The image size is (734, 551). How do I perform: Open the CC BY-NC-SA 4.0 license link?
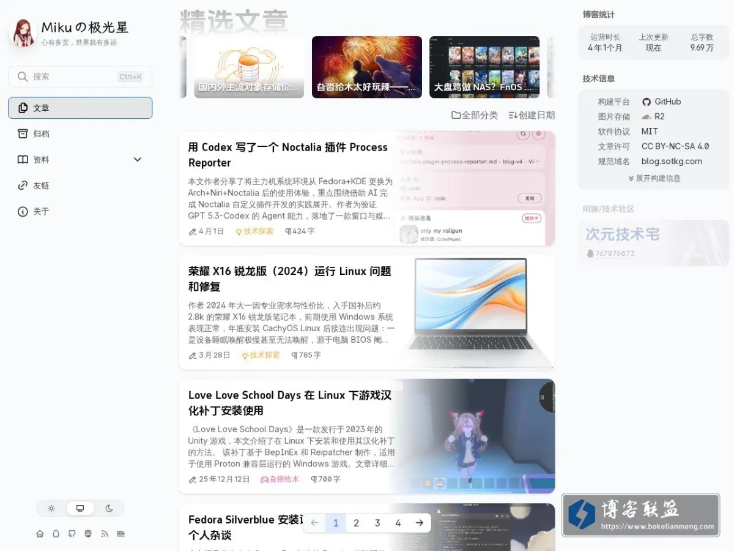[675, 146]
